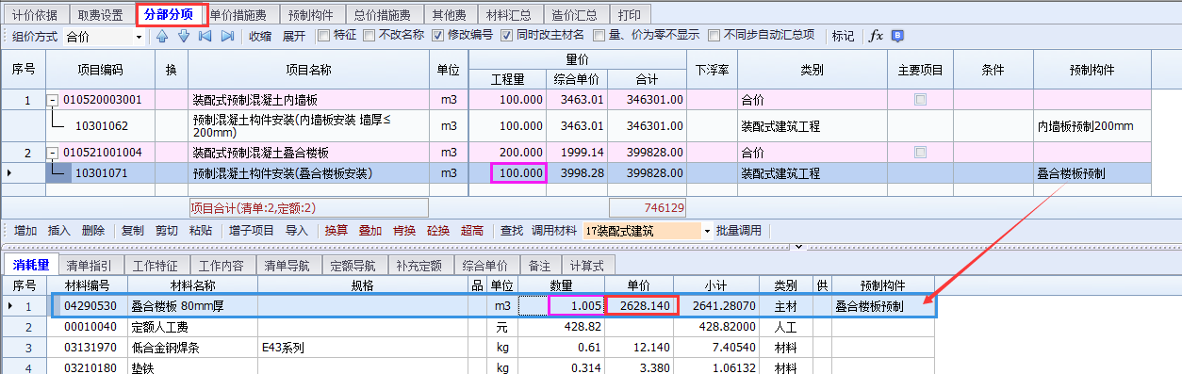Image resolution: width=1182 pixels, height=374 pixels.
Task: Click the 超高 button
Action: coord(472,231)
